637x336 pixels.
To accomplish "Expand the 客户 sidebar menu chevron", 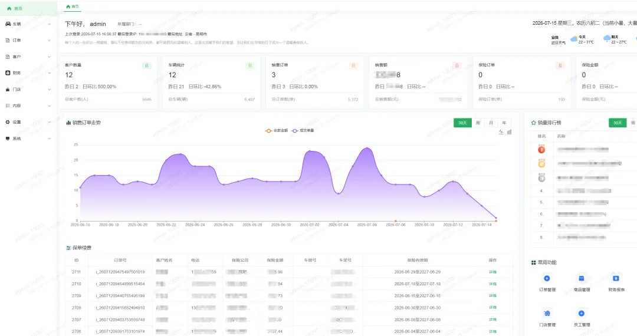I will (49, 57).
